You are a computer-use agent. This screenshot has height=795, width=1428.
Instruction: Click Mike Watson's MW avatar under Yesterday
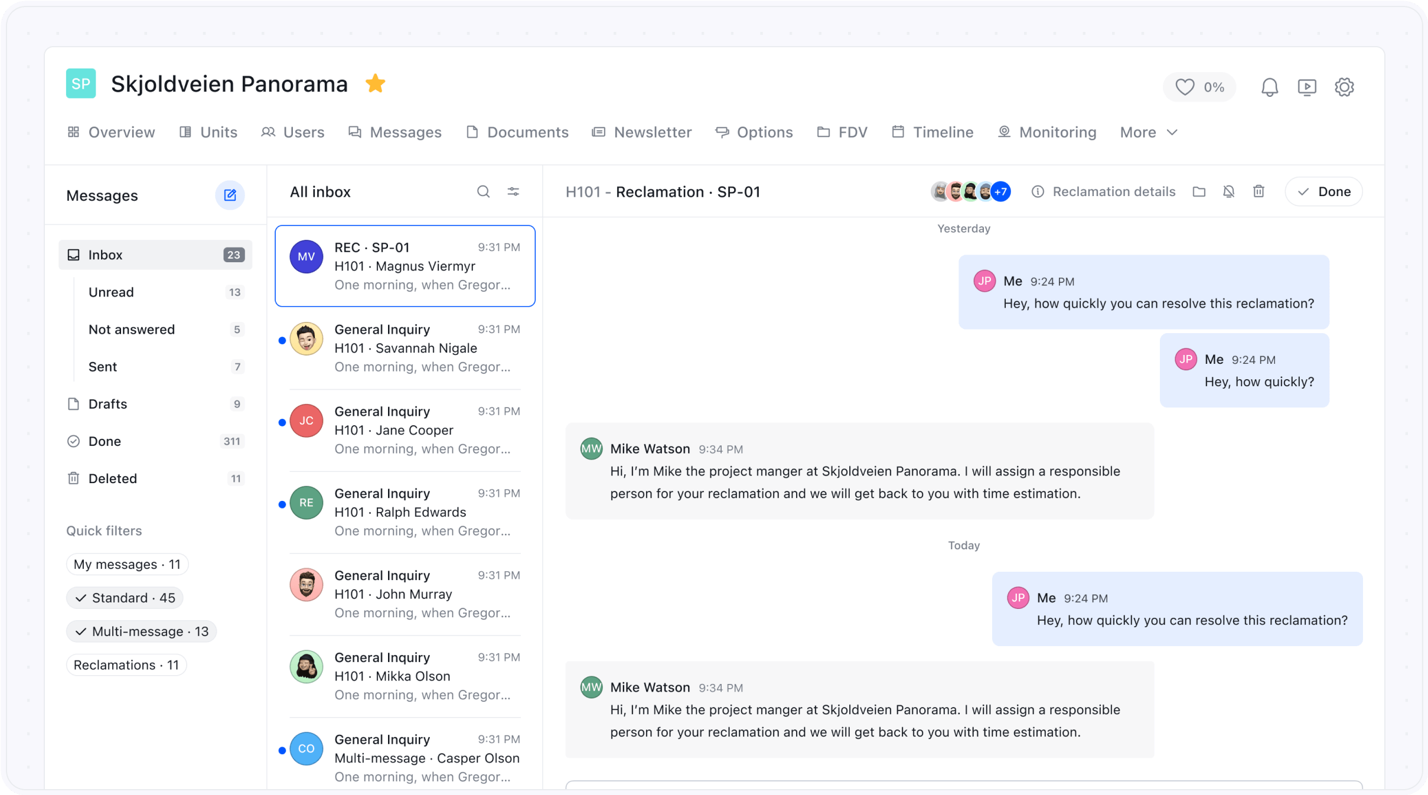pyautogui.click(x=591, y=449)
